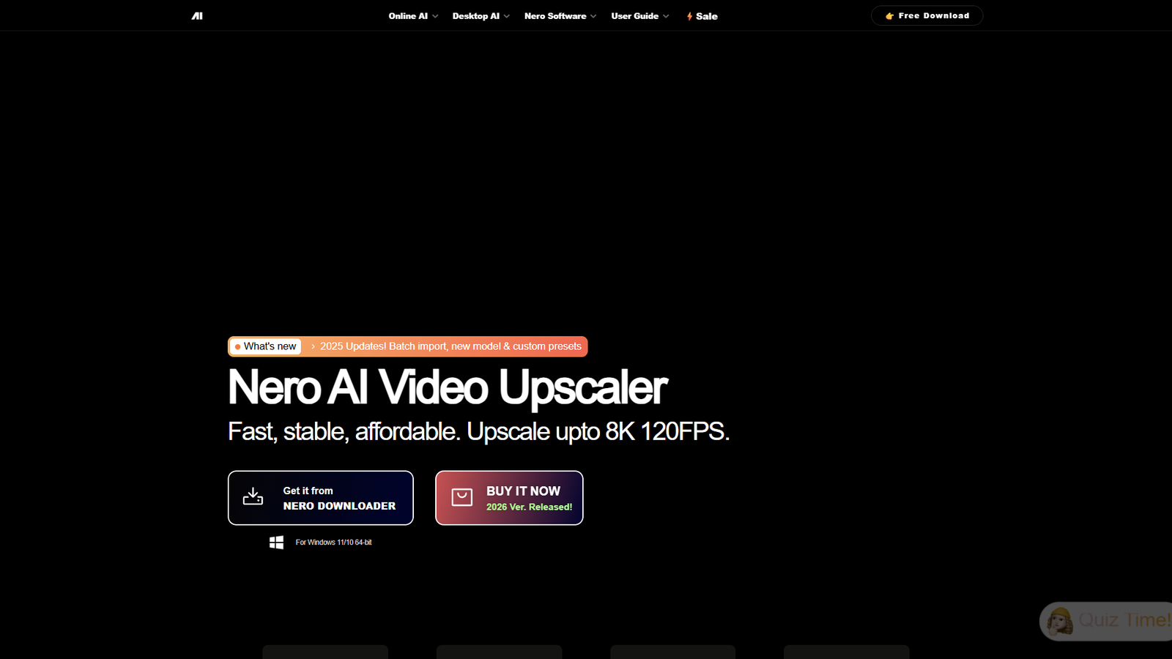This screenshot has height=659, width=1172.
Task: Click the For Windows 11/10 64-bit text
Action: click(333, 543)
